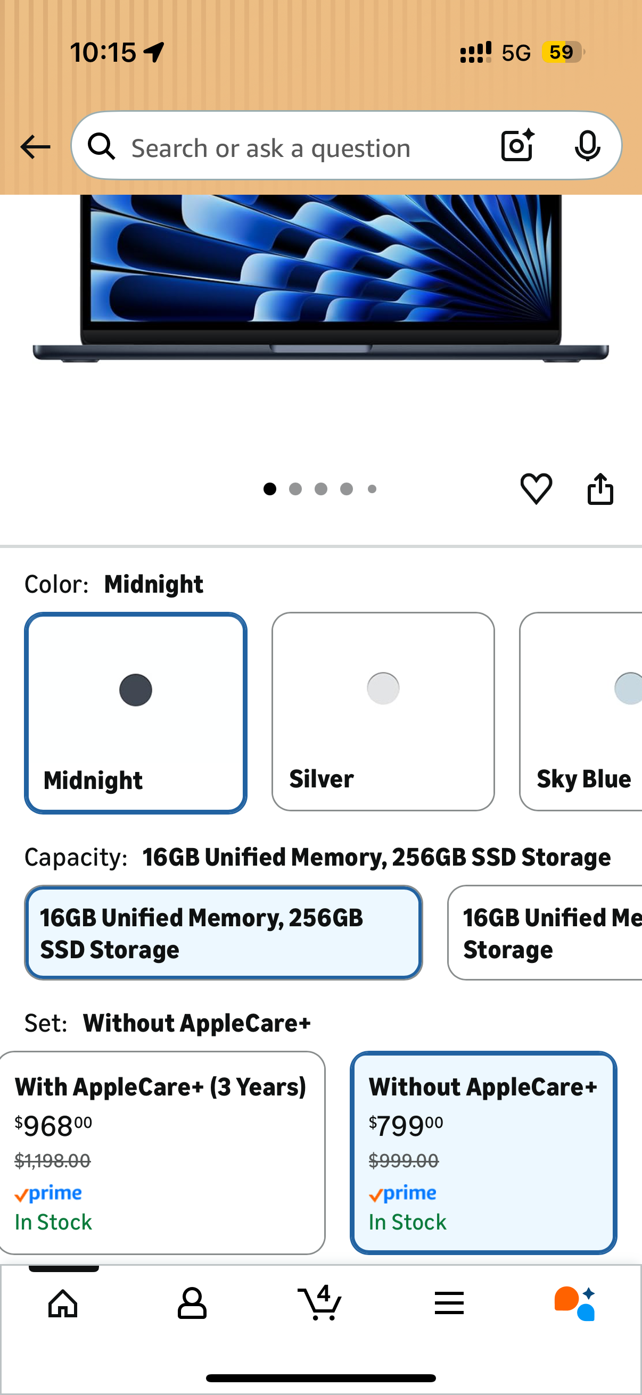
Task: Open the account profile tab
Action: click(x=192, y=1302)
